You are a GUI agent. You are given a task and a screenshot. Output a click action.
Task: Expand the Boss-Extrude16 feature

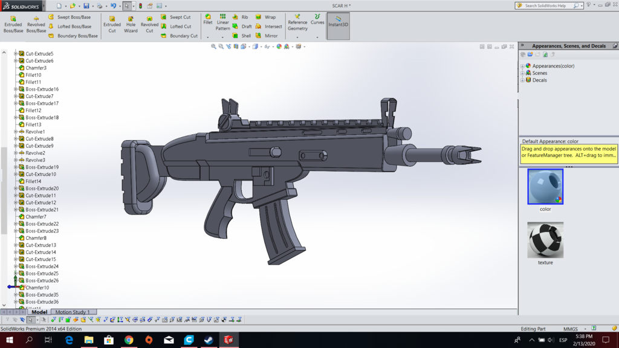pyautogui.click(x=16, y=89)
